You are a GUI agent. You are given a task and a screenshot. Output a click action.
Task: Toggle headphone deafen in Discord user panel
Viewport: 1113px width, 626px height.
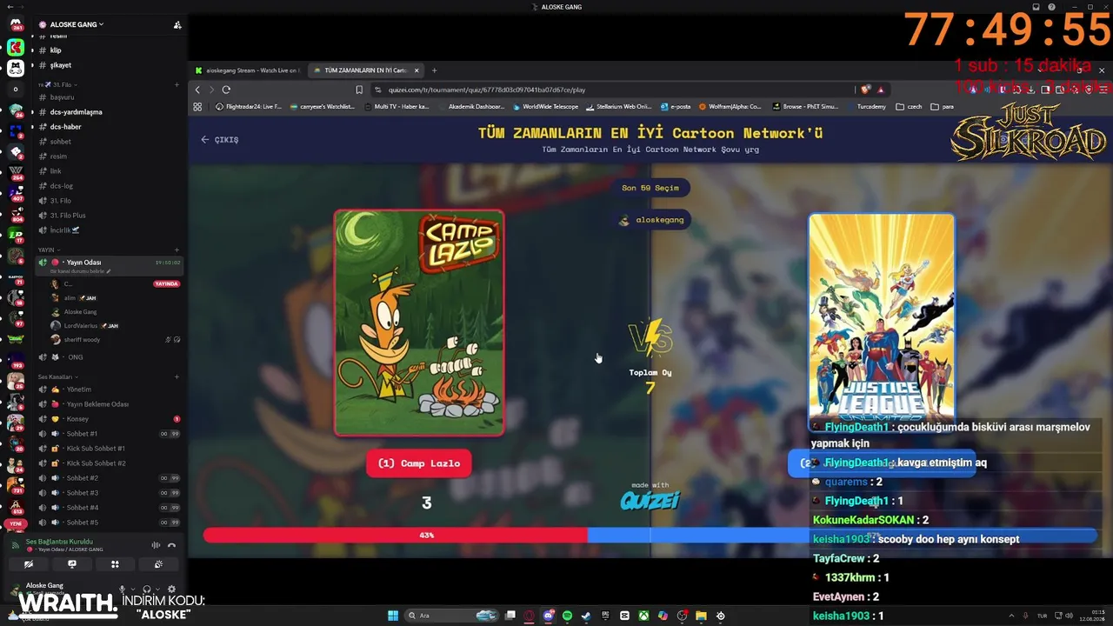pos(147,589)
